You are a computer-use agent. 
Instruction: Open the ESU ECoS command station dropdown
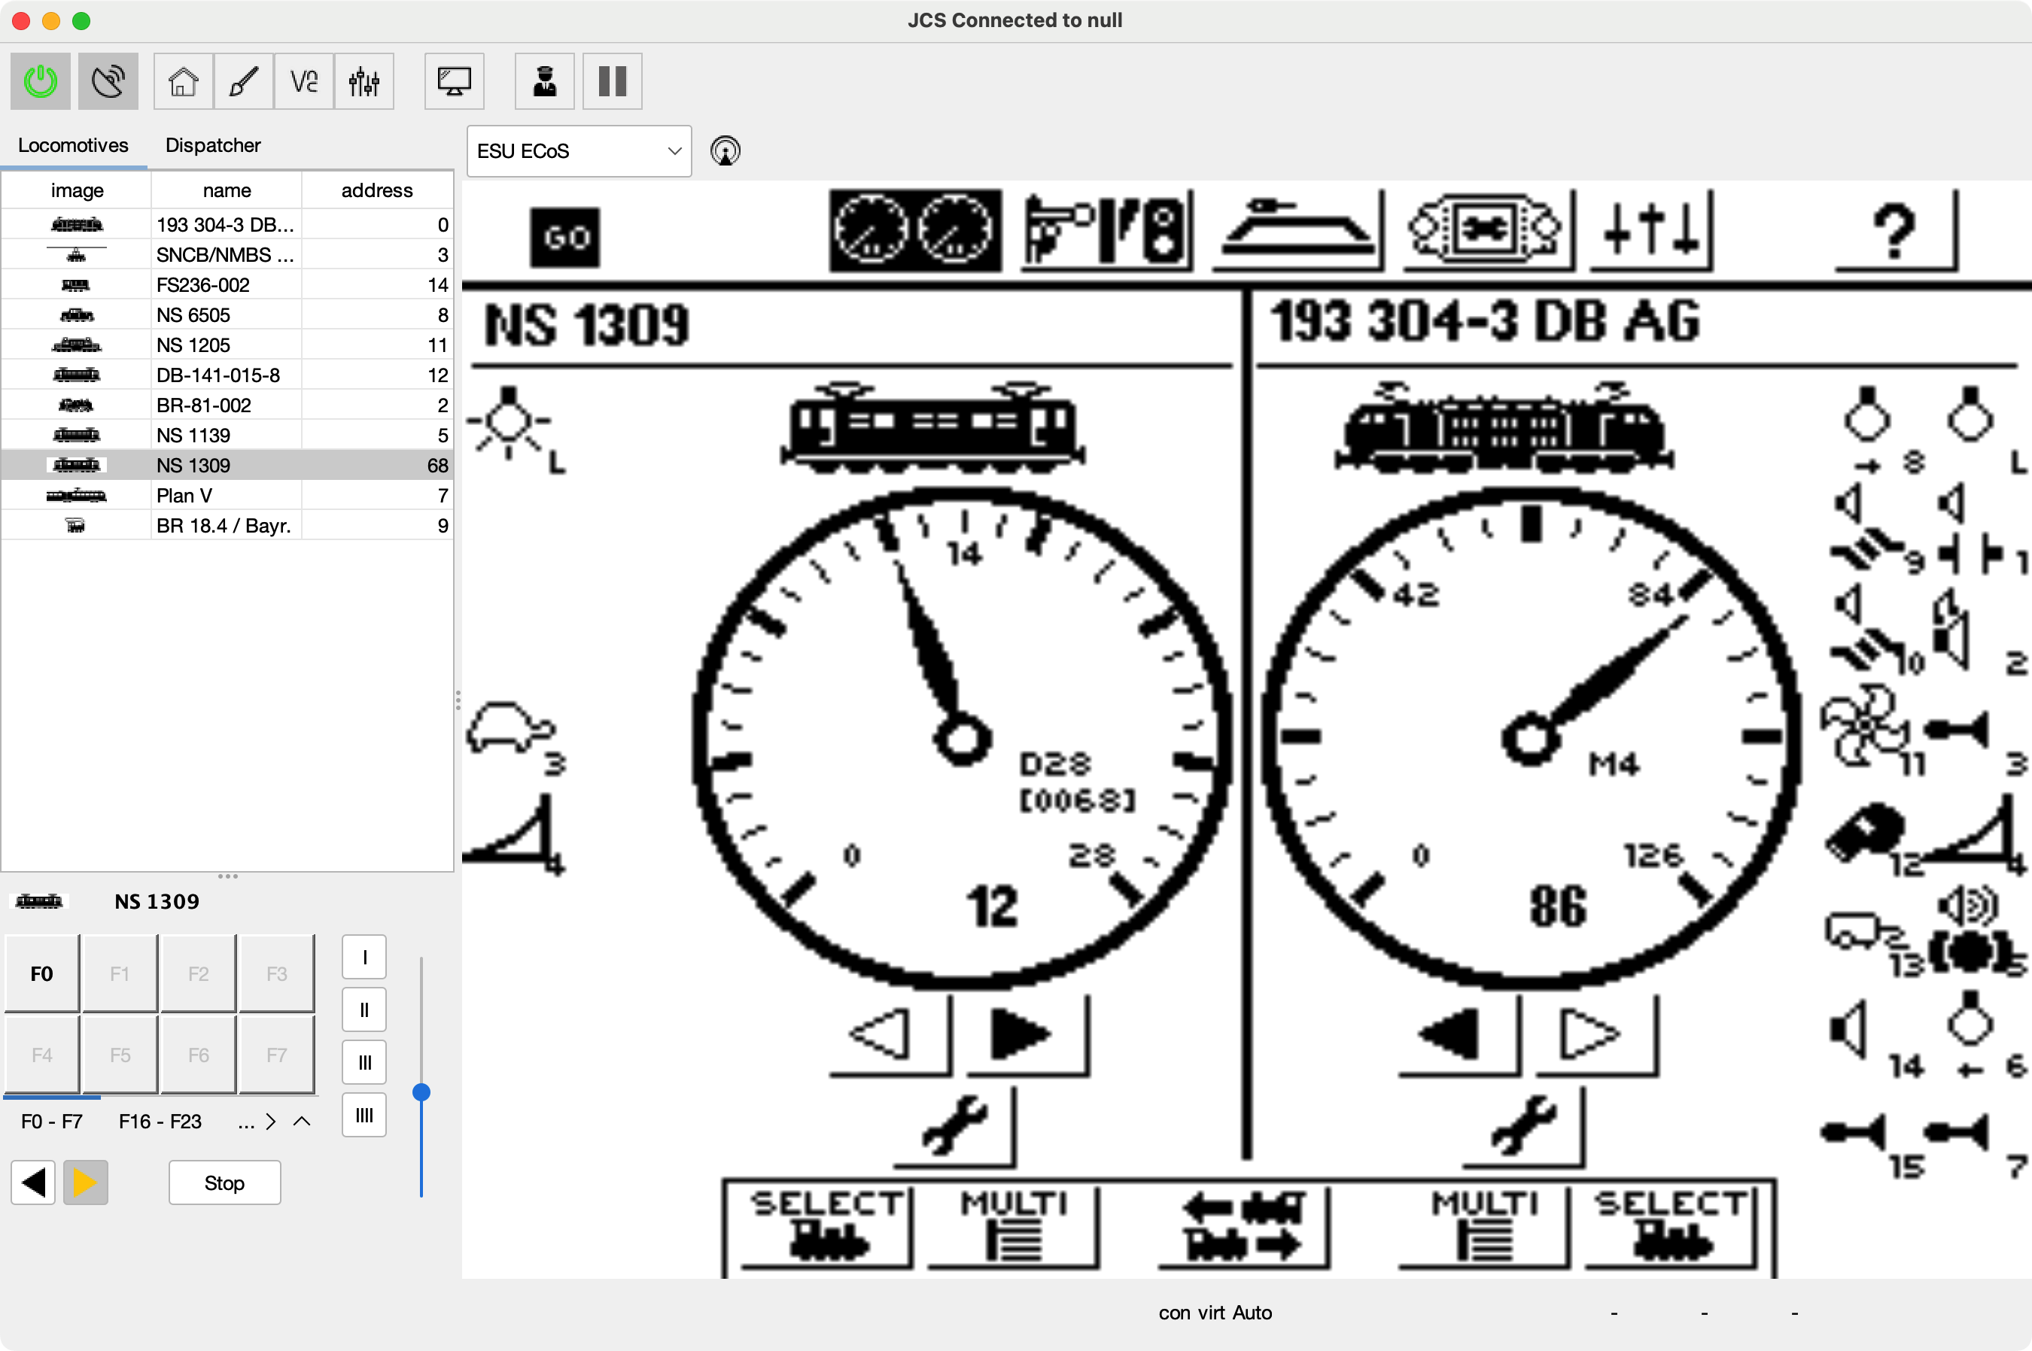pyautogui.click(x=579, y=150)
